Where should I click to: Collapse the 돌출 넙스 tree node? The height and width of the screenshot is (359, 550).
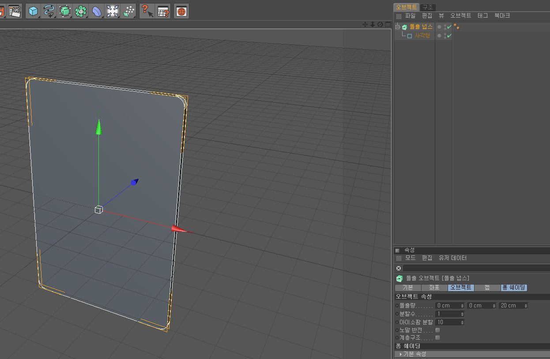pyautogui.click(x=397, y=27)
